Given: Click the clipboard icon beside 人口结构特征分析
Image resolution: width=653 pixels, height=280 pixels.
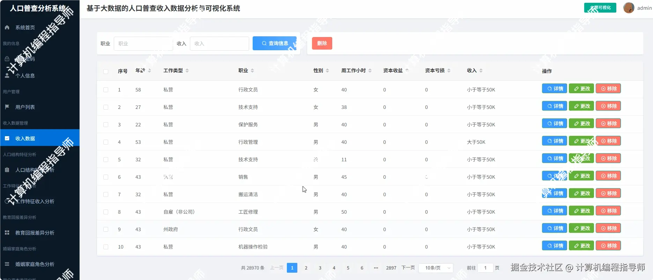Looking at the screenshot, I should [x=7, y=170].
